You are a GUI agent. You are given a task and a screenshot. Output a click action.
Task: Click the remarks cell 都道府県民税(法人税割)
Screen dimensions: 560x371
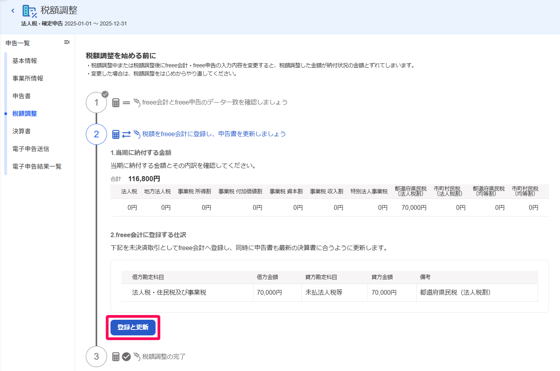[477, 293]
